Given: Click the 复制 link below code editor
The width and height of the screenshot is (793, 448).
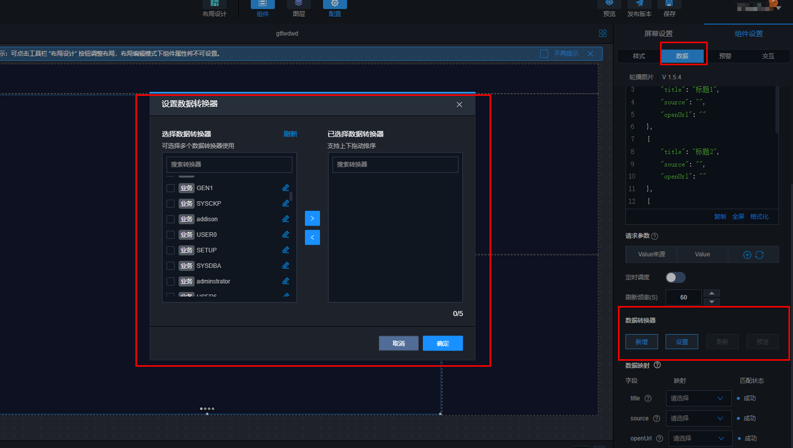Looking at the screenshot, I should pyautogui.click(x=720, y=217).
